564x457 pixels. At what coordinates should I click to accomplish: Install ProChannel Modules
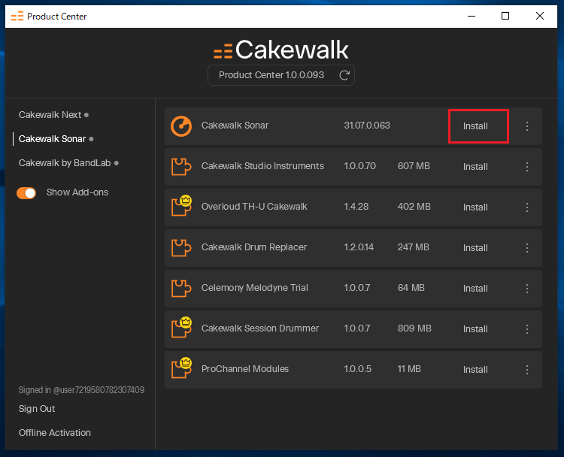pyautogui.click(x=475, y=370)
